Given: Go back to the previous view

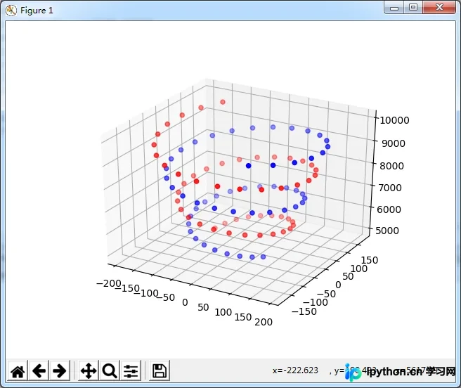Looking at the screenshot, I should tap(39, 370).
